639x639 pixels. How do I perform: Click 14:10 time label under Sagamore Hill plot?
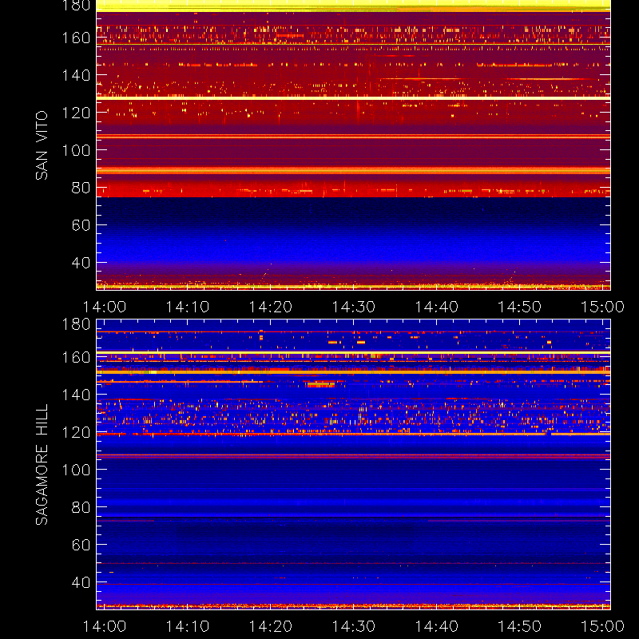pyautogui.click(x=188, y=626)
